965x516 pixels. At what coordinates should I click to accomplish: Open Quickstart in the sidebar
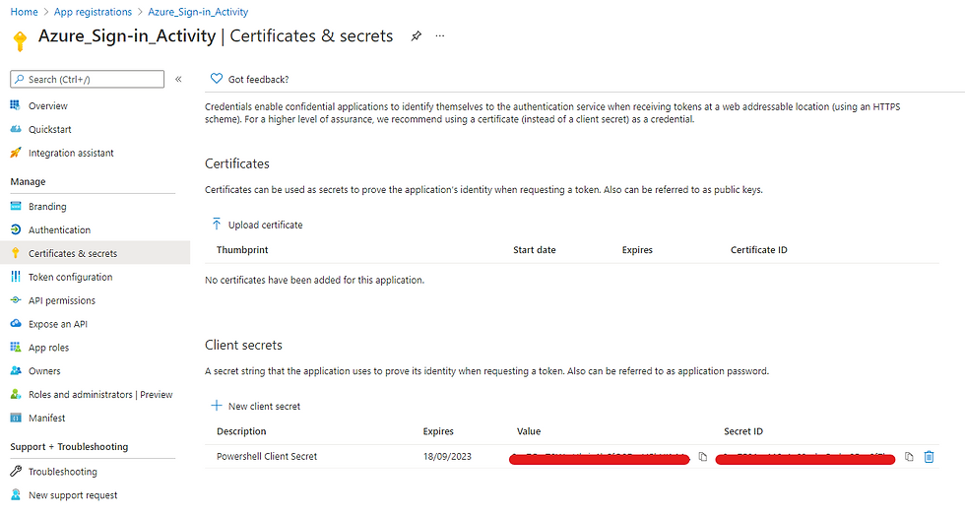(x=50, y=129)
